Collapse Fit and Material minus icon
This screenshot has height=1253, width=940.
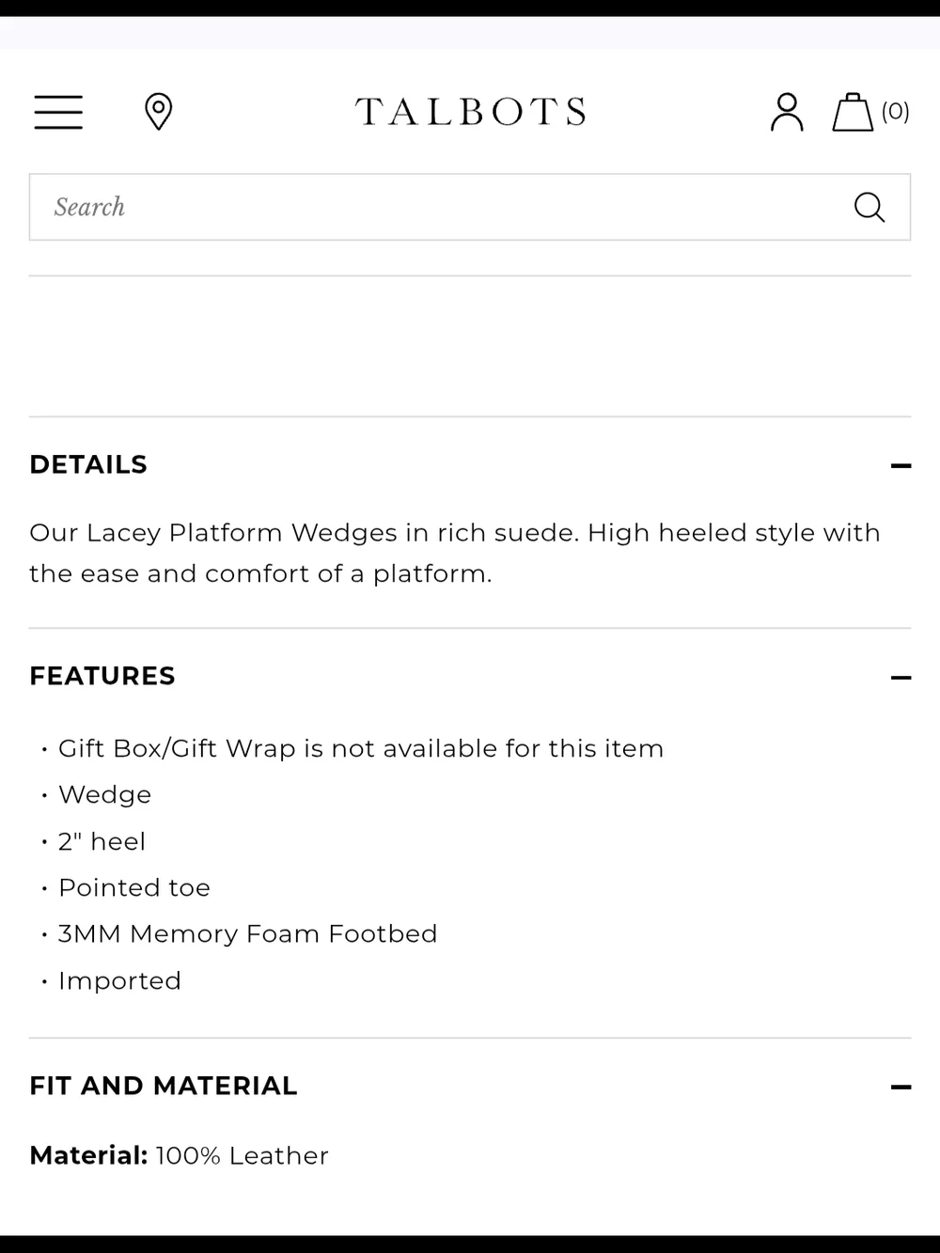[901, 1087]
